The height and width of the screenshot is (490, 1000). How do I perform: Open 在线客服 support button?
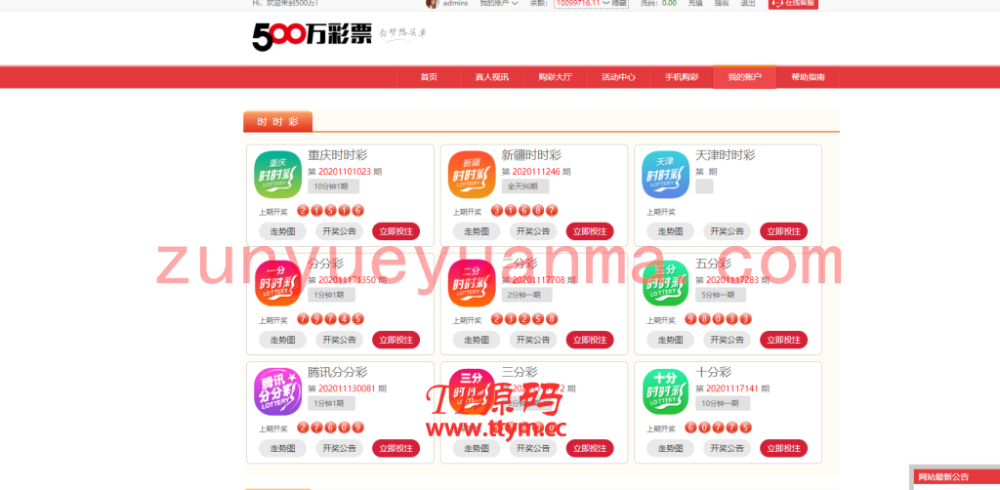pos(793,4)
